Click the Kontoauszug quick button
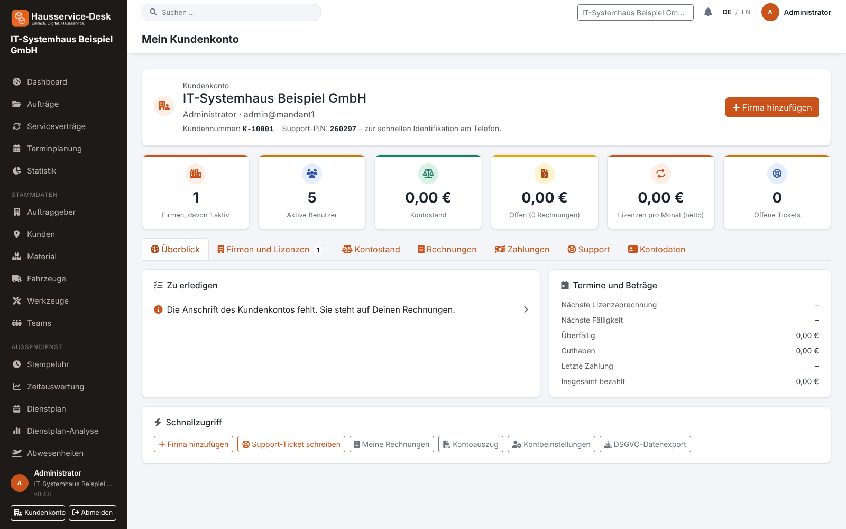 pos(471,444)
